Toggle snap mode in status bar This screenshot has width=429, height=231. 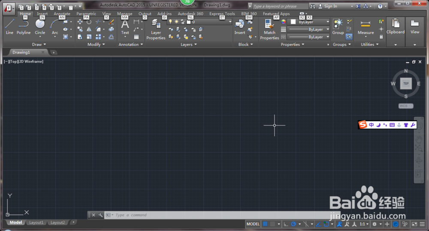pyautogui.click(x=273, y=224)
